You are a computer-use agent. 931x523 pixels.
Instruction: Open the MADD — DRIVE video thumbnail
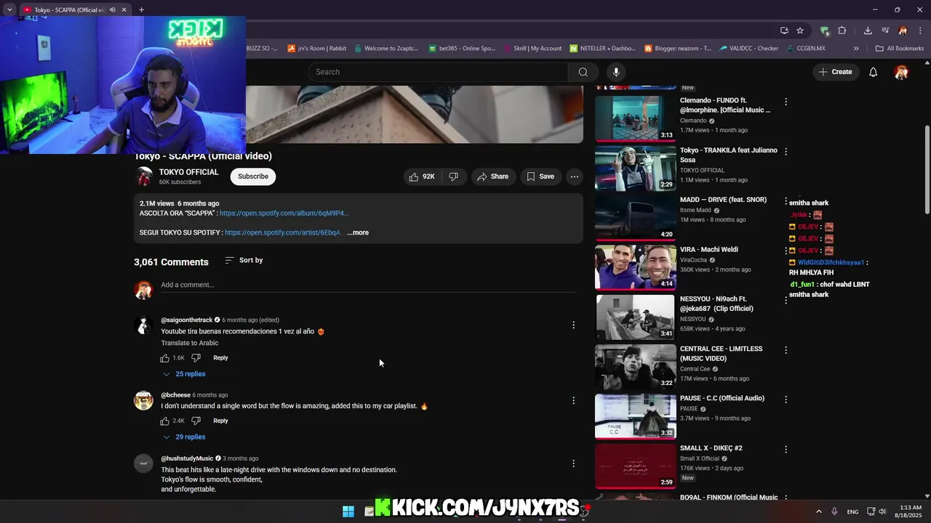[x=635, y=216]
